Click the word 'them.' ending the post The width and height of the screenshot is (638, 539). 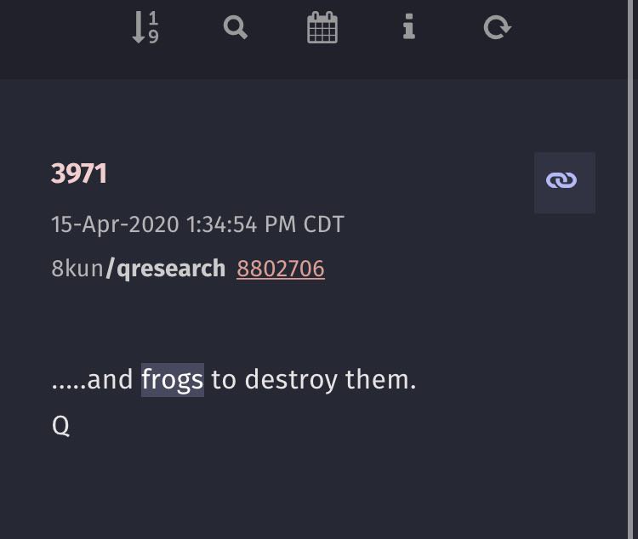(x=381, y=379)
